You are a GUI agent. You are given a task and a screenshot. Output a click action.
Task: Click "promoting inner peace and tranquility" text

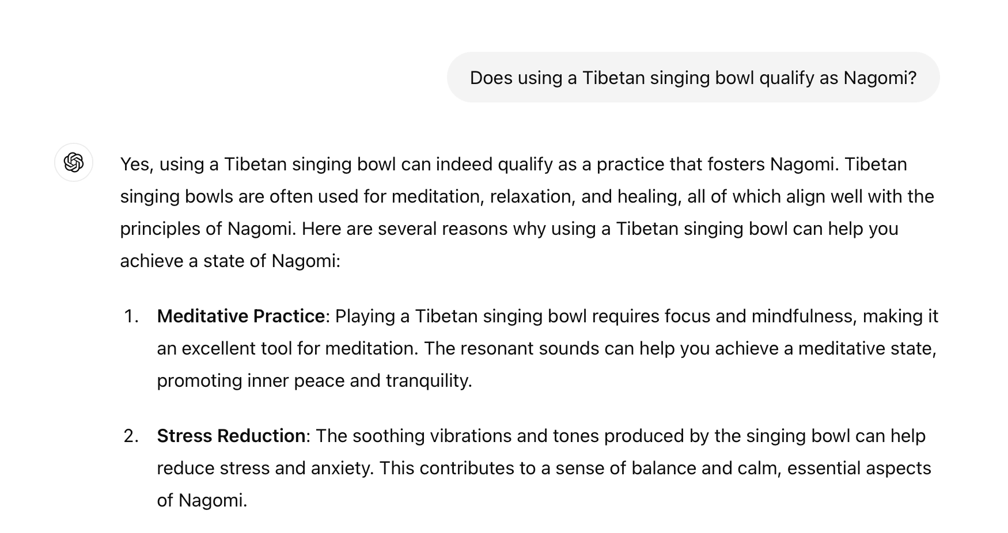tap(314, 380)
